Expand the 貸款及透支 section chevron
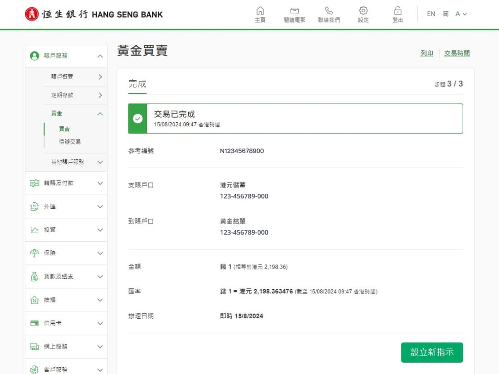Viewport: 499px width, 374px height. coord(100,277)
